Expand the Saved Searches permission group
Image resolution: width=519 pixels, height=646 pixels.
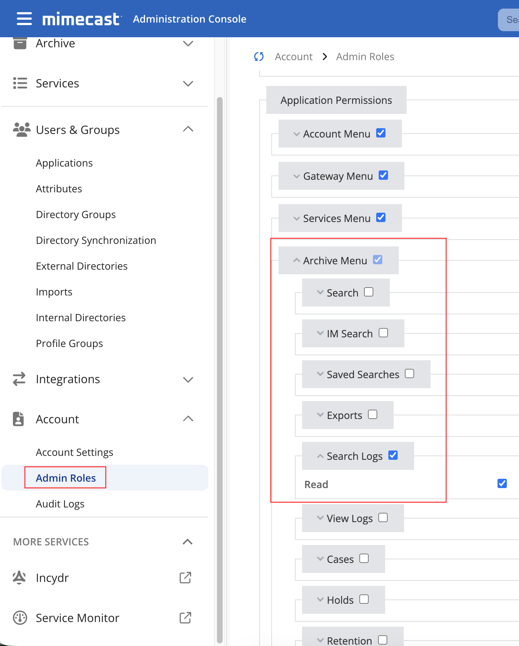click(320, 374)
